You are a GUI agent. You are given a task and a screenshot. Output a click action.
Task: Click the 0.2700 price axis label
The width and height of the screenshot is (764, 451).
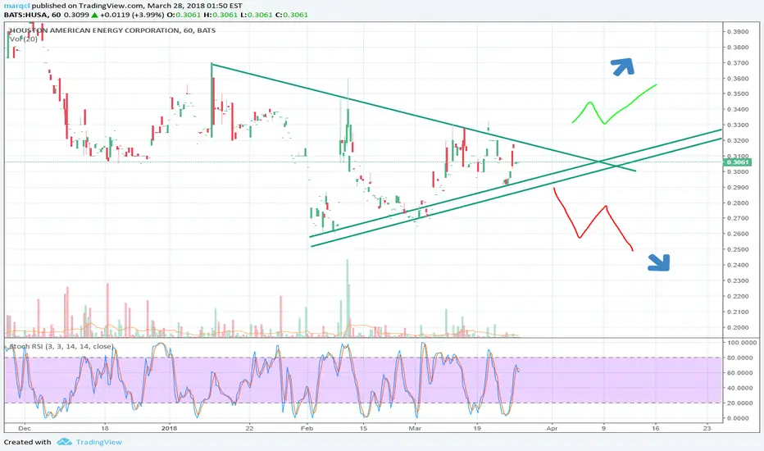[x=738, y=218]
